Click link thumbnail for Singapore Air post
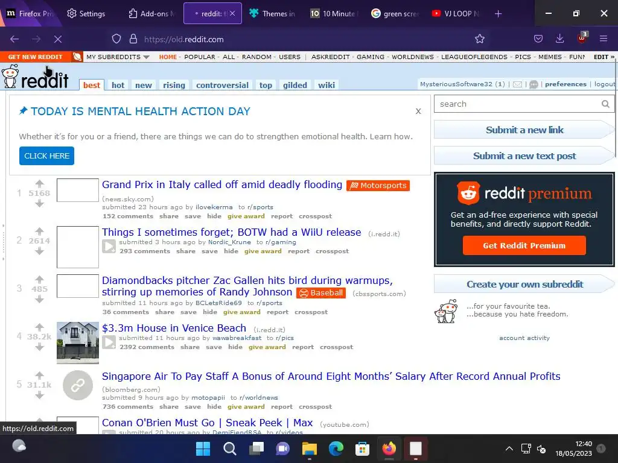 78,385
